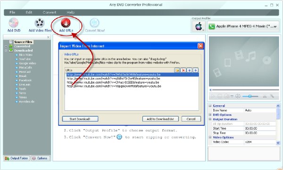Image resolution: width=283 pixels, height=170 pixels.
Task: Click the properties scrollbar down arrow
Action: pos(278,143)
